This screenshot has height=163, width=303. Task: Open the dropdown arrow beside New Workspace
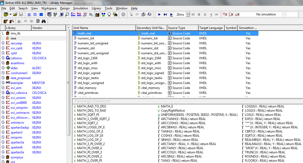click(10, 14)
